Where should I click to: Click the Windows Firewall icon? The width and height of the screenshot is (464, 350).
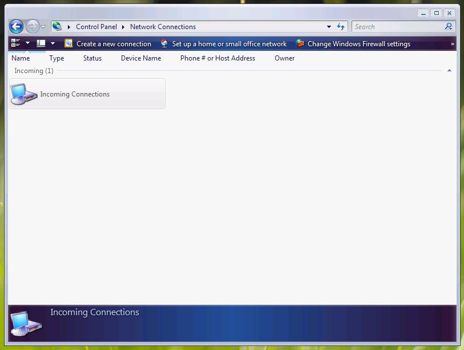300,43
